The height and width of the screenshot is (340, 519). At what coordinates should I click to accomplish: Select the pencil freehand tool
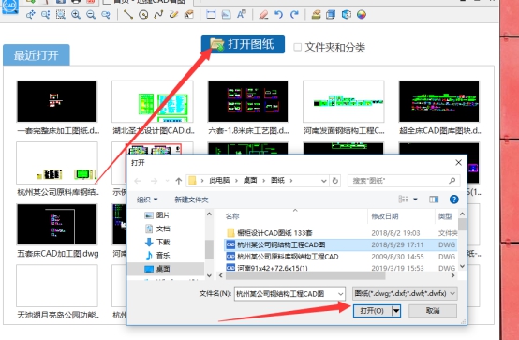[x=173, y=15]
